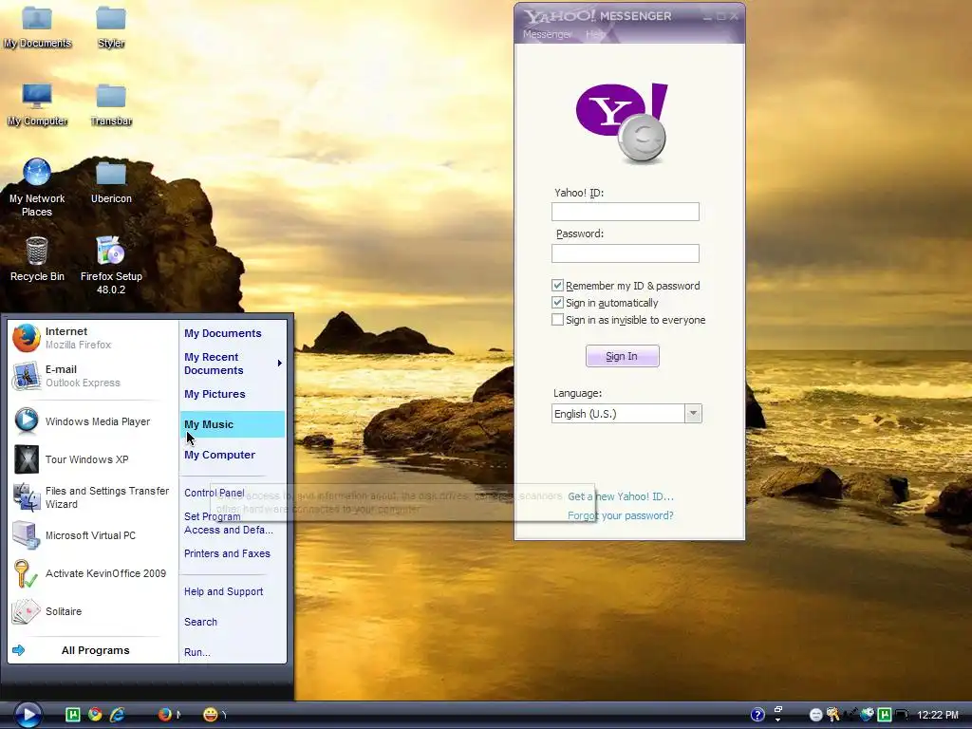Open the Transbar desktop folder

111,104
